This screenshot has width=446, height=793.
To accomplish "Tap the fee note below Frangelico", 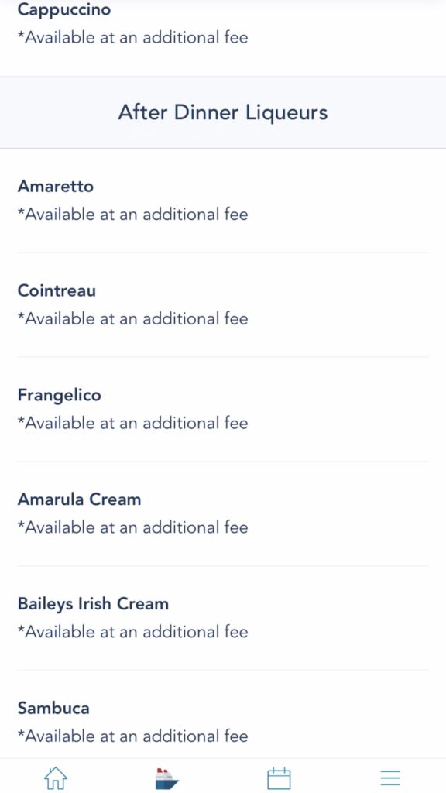I will pos(133,423).
